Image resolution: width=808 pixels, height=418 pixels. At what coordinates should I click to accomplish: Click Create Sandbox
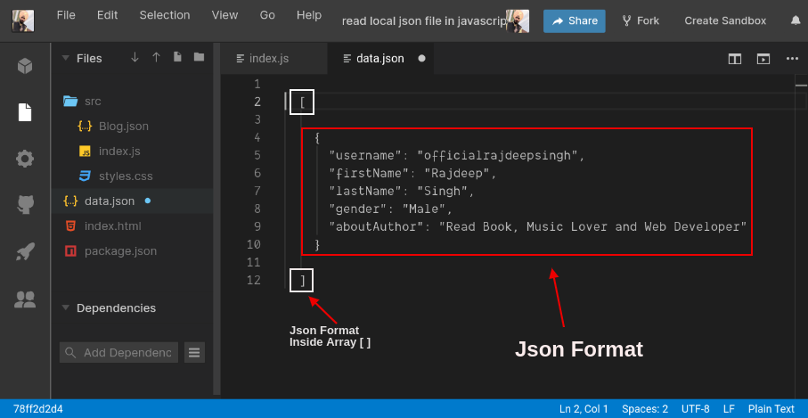[x=725, y=21]
